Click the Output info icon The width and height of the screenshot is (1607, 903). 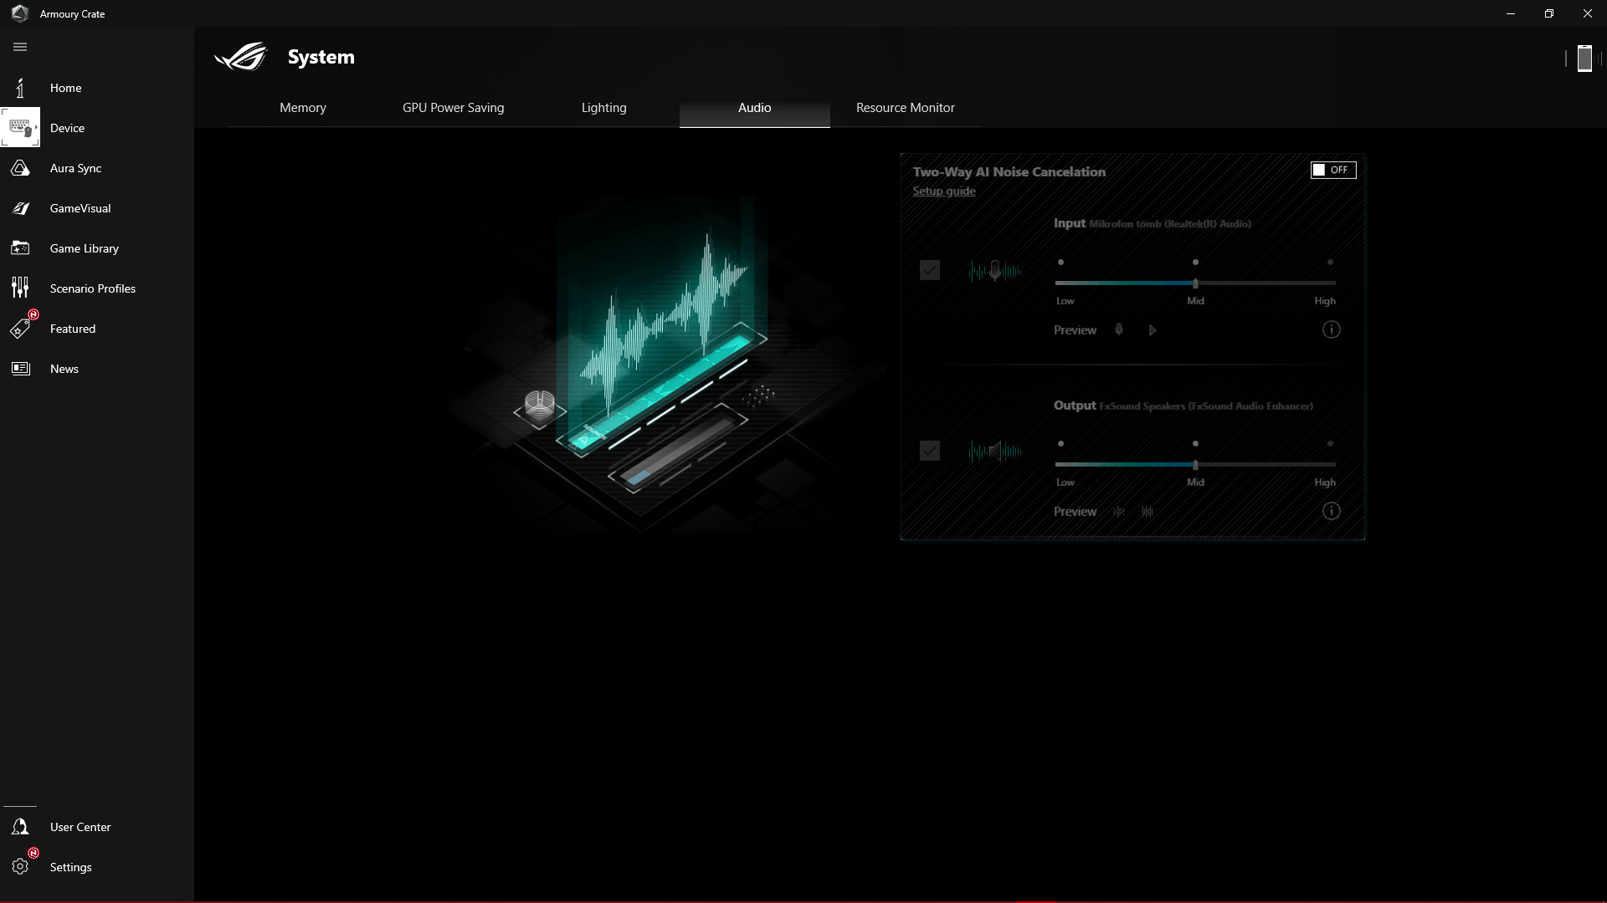pos(1331,511)
